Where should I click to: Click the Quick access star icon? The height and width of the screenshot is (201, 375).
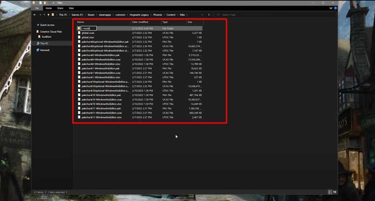(38, 25)
